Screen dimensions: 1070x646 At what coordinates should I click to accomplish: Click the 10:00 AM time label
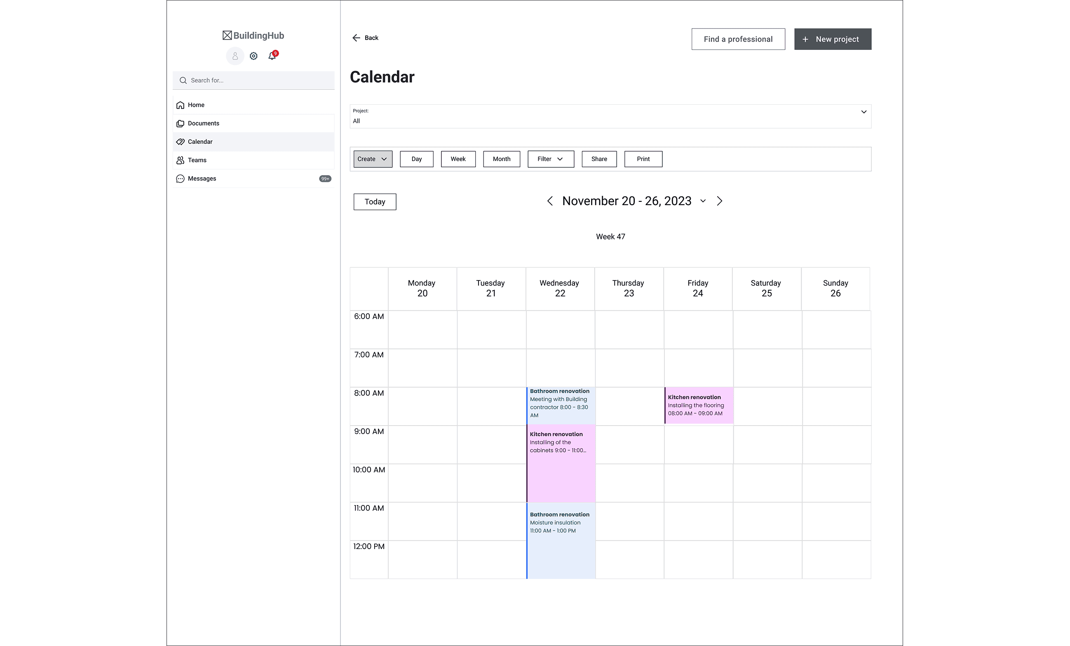click(x=368, y=470)
